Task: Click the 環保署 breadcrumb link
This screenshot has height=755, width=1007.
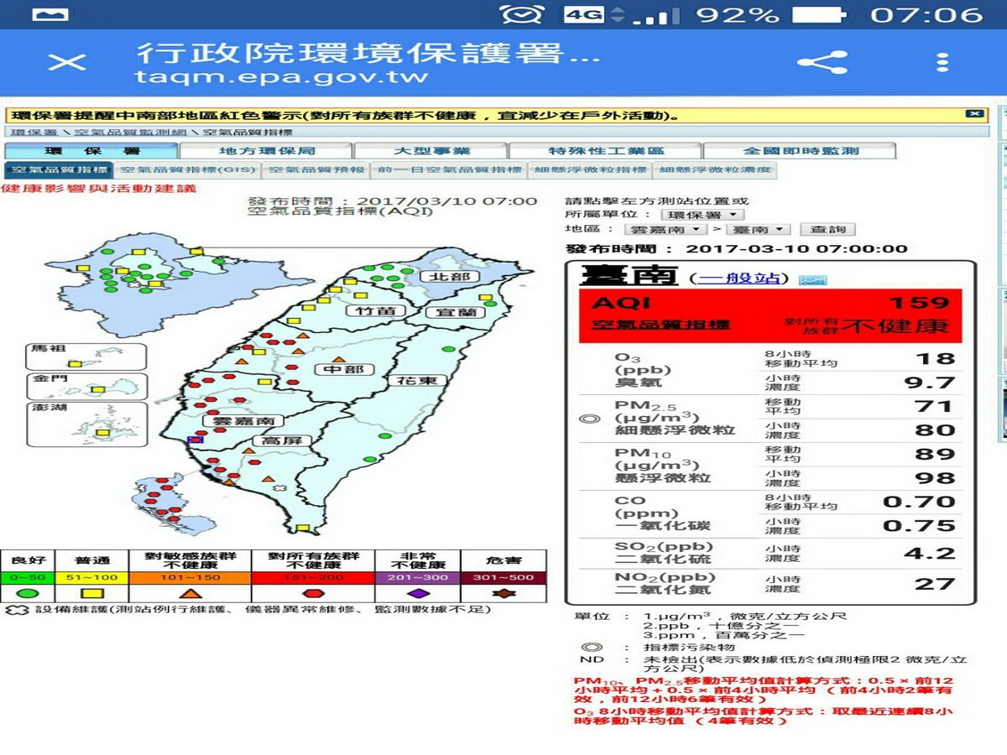Action: (x=34, y=133)
